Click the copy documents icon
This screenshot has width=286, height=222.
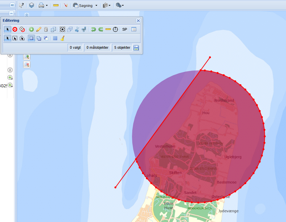53,29
